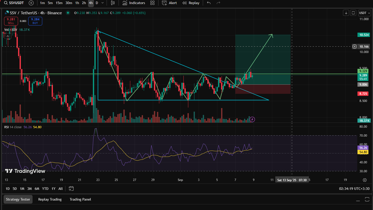Start bar Replay mode
Screen dimensions: 373x210
tap(191, 3)
